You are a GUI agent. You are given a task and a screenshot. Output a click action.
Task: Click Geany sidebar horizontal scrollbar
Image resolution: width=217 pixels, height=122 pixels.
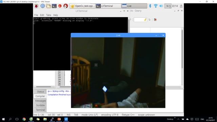(x=44, y=87)
